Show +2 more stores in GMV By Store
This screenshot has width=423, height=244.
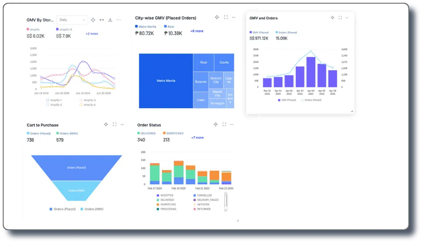(x=92, y=34)
